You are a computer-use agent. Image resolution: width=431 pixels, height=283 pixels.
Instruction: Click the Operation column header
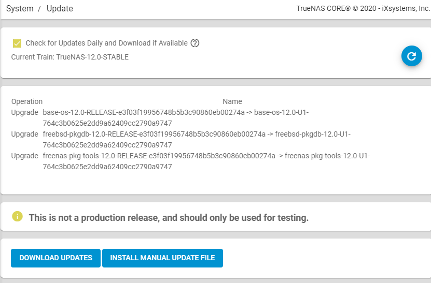click(27, 101)
